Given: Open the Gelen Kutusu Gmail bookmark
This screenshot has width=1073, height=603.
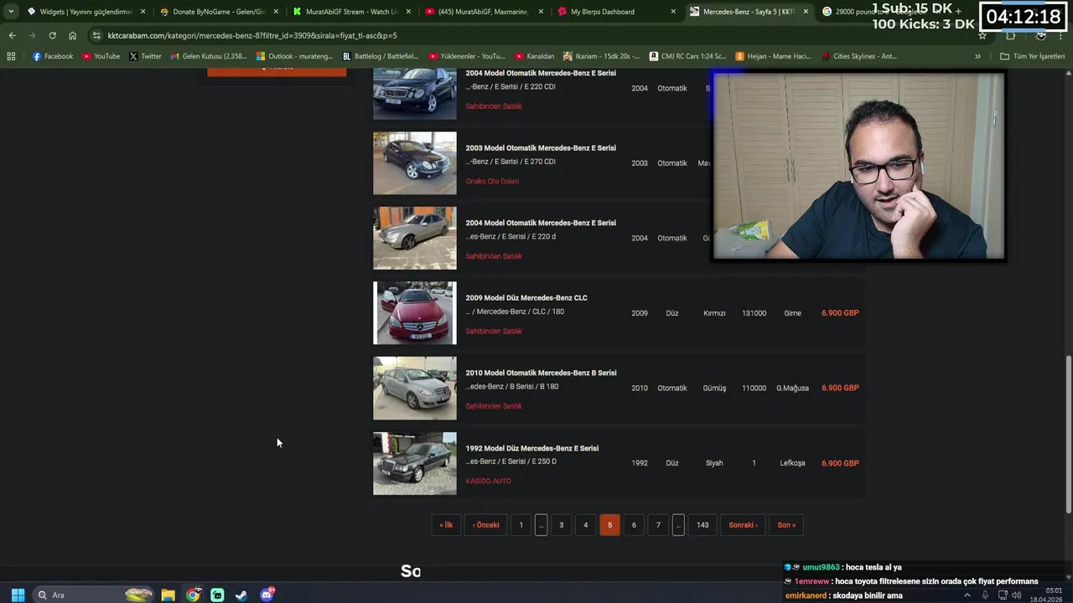Looking at the screenshot, I should point(208,56).
